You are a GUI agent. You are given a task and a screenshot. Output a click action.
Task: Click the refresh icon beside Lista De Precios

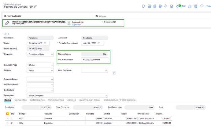[x=114, y=73]
